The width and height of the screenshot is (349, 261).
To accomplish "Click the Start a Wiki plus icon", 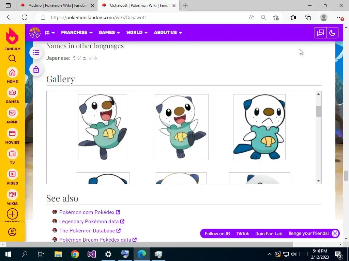I will [12, 214].
